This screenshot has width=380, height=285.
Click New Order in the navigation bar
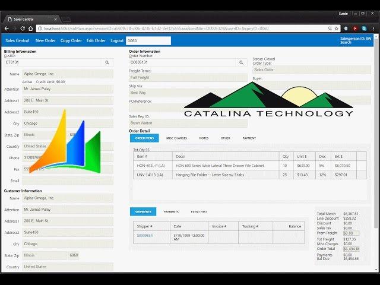point(46,40)
